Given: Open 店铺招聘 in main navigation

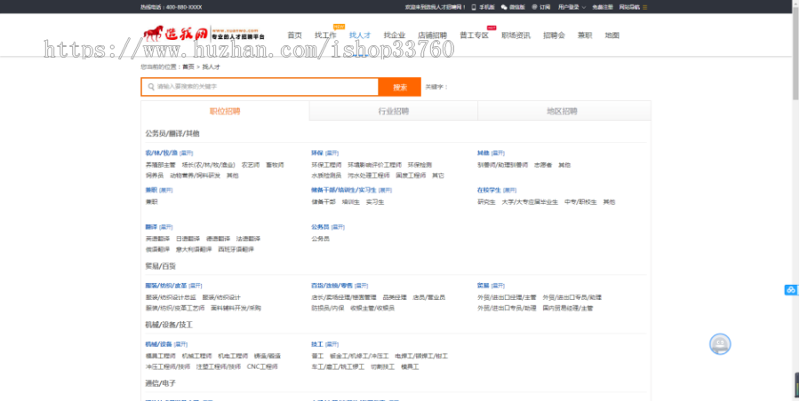Looking at the screenshot, I should coord(432,35).
